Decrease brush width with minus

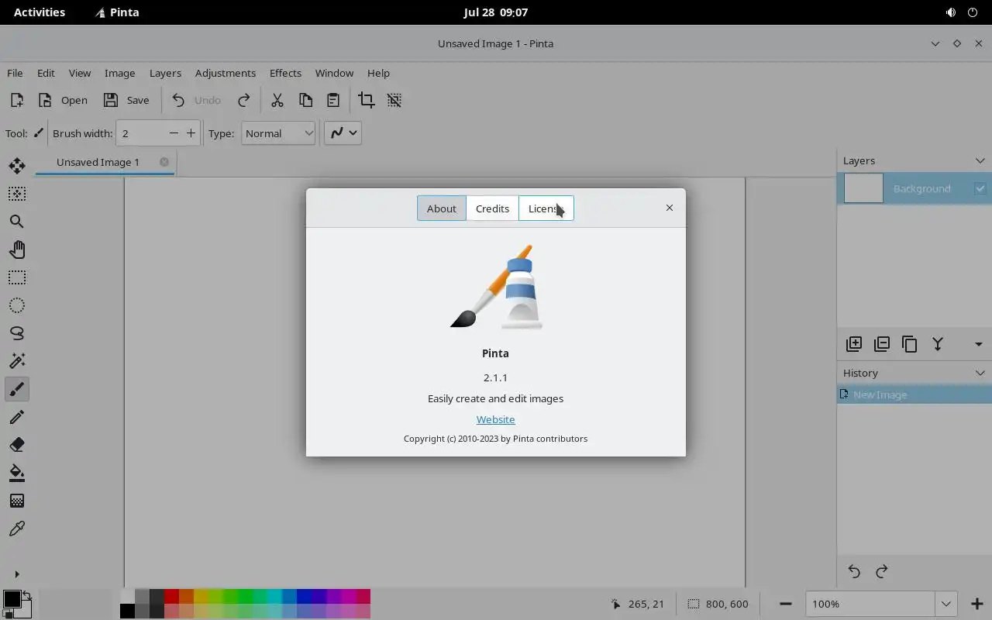[x=174, y=133]
